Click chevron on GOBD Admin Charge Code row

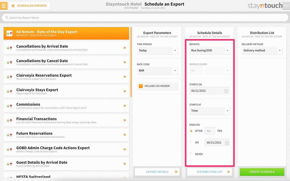click(x=125, y=149)
